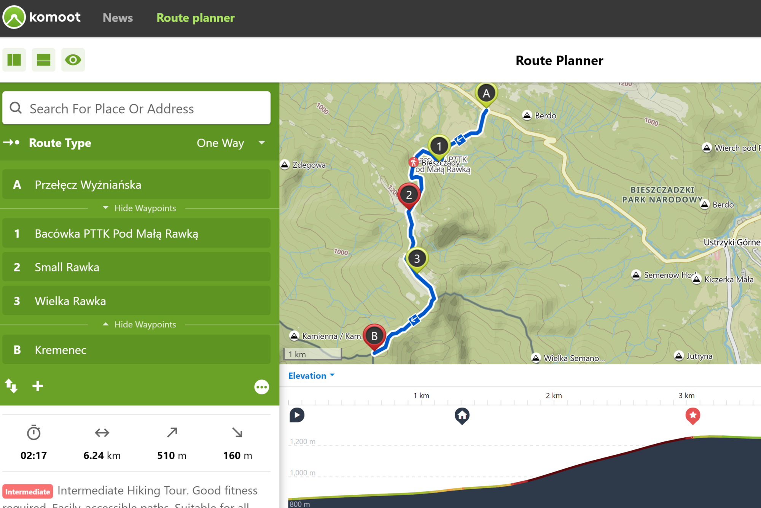
Task: Reverse route with swap arrows icon
Action: 11,386
